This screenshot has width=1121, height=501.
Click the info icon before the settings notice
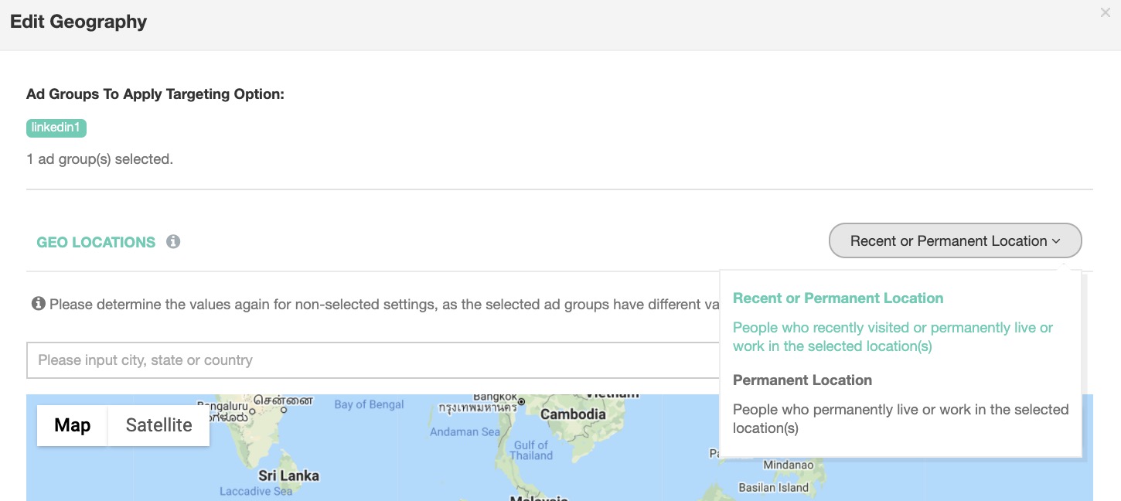38,304
